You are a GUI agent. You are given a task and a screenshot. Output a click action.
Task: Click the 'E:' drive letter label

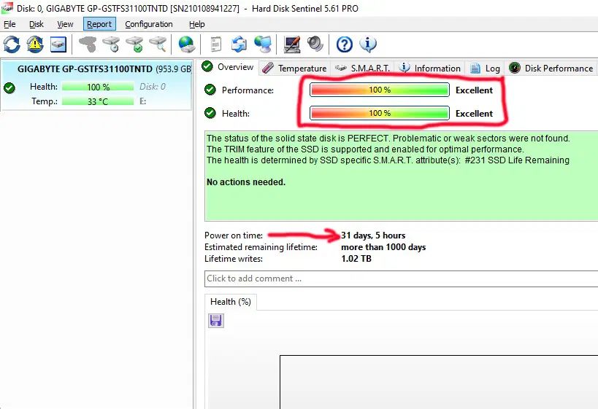tap(143, 101)
